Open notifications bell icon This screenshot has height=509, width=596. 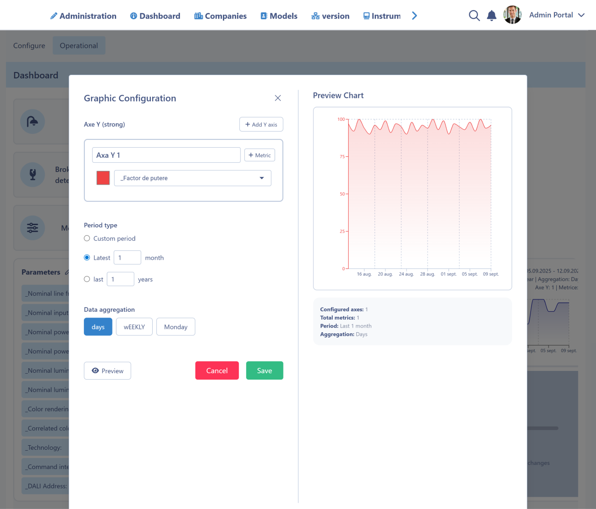[491, 16]
